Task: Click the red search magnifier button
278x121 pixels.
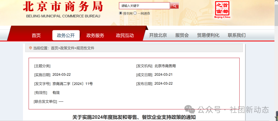Action: coord(175,6)
